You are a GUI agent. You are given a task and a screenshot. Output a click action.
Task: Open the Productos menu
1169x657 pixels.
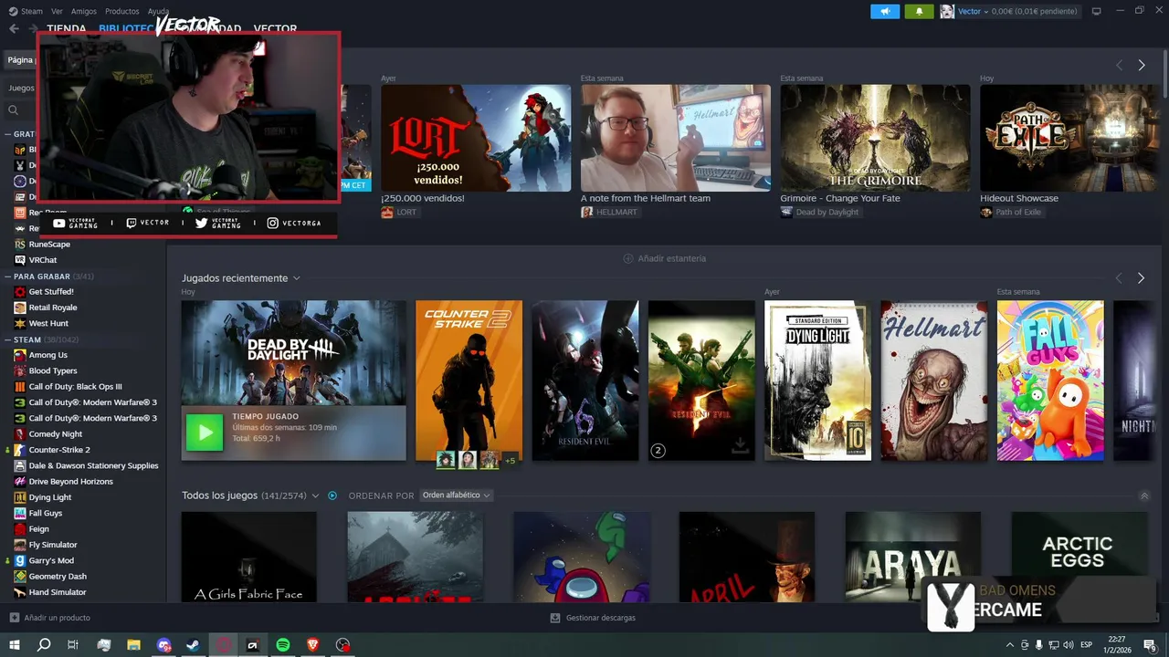[122, 11]
